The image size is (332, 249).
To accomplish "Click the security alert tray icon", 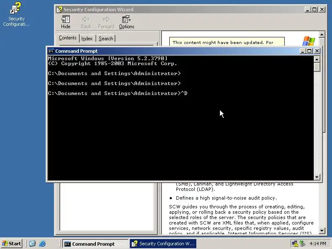I will tap(295, 244).
